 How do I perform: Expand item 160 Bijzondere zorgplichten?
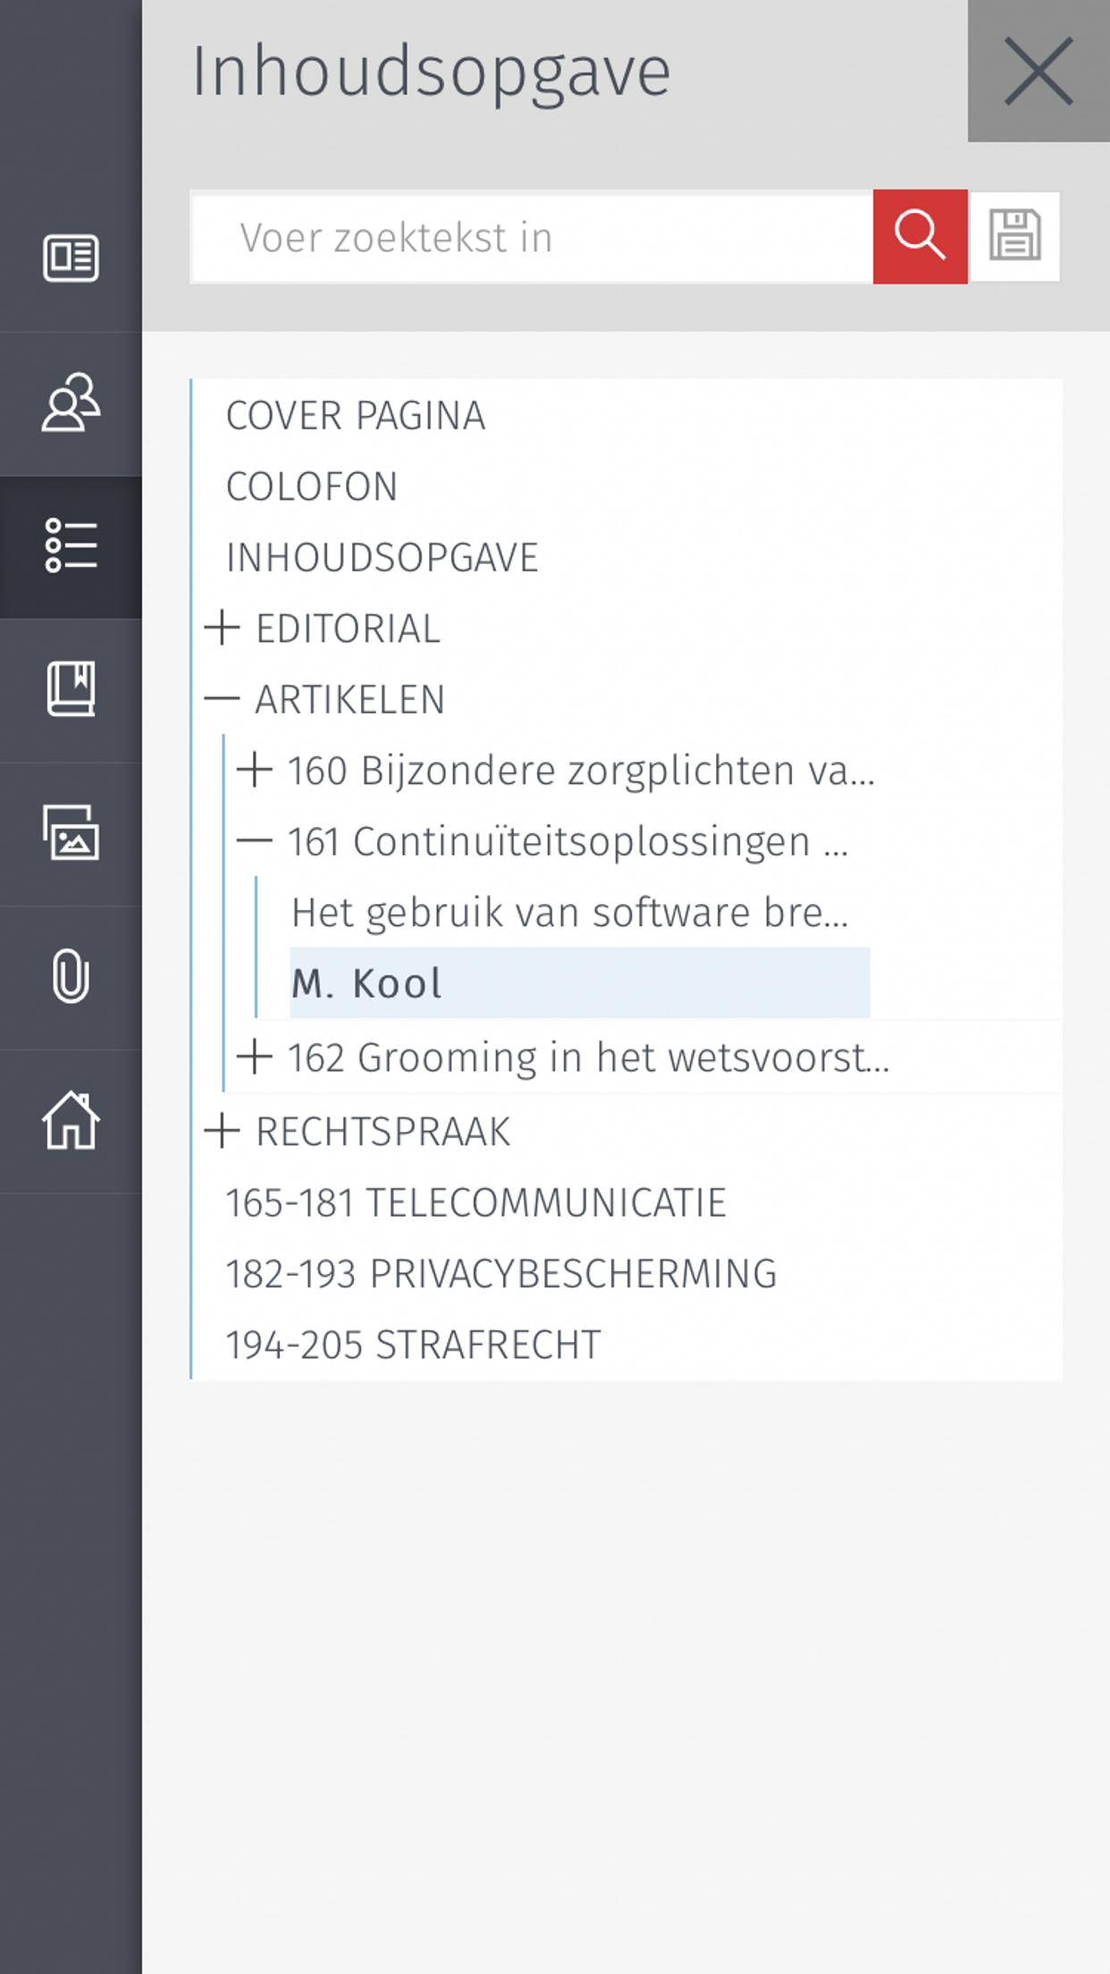(255, 770)
